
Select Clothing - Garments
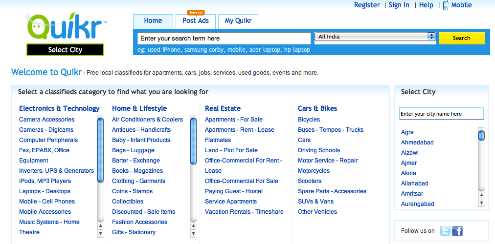[x=138, y=181]
